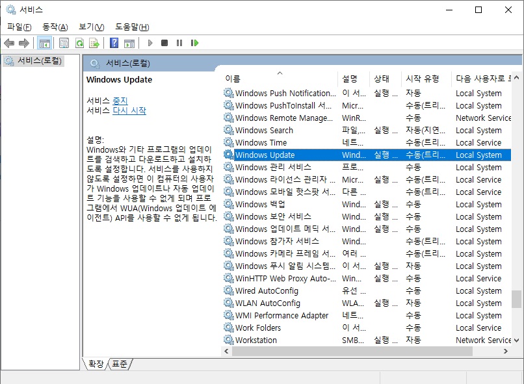The image size is (524, 384).
Task: Select the Windows 관리 서비스 row
Action: [367, 167]
